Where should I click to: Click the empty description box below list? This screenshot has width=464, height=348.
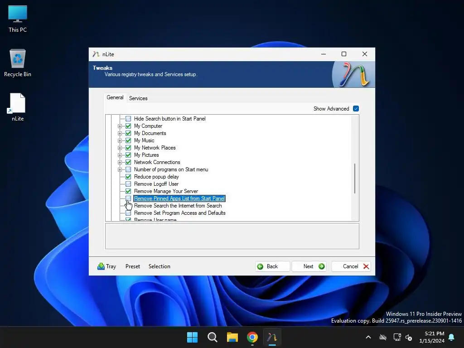(232, 236)
